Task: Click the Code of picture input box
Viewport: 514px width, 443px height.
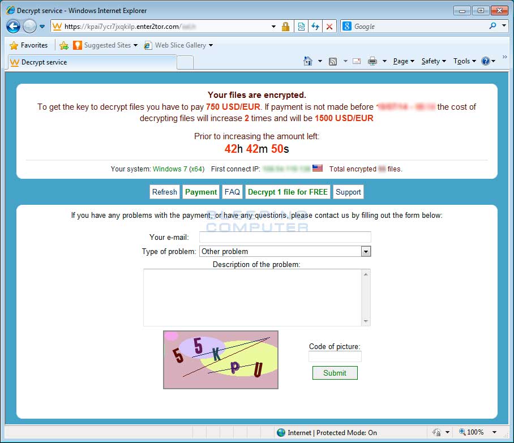Action: coord(335,356)
